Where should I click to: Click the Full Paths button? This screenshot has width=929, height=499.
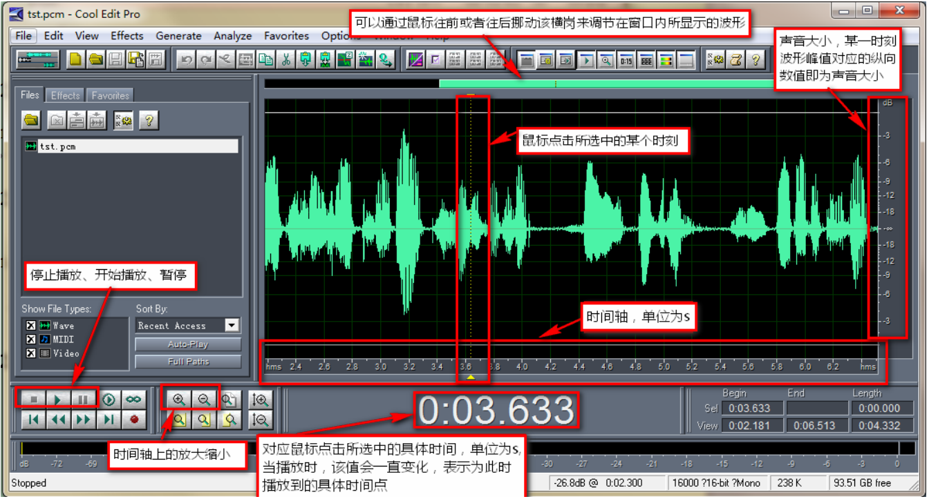(x=187, y=361)
